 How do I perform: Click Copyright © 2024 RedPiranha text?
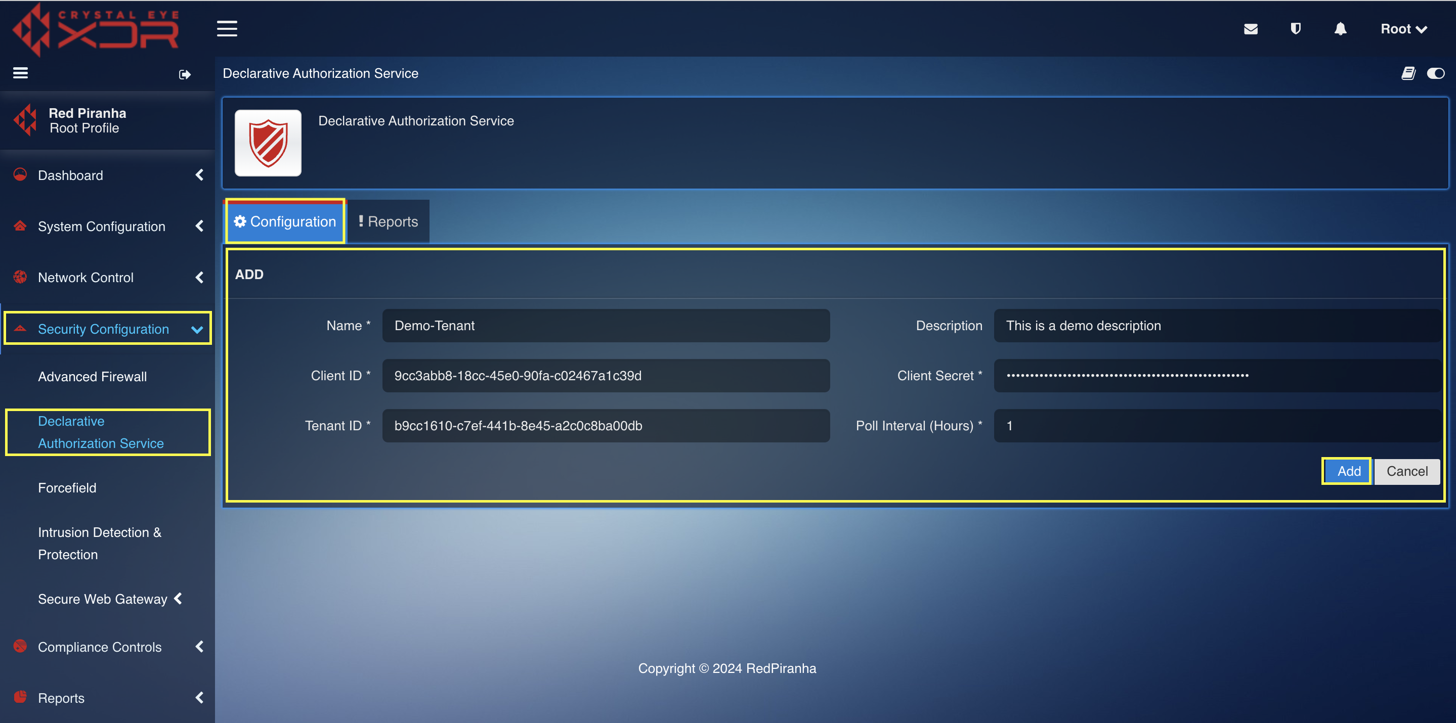(727, 668)
